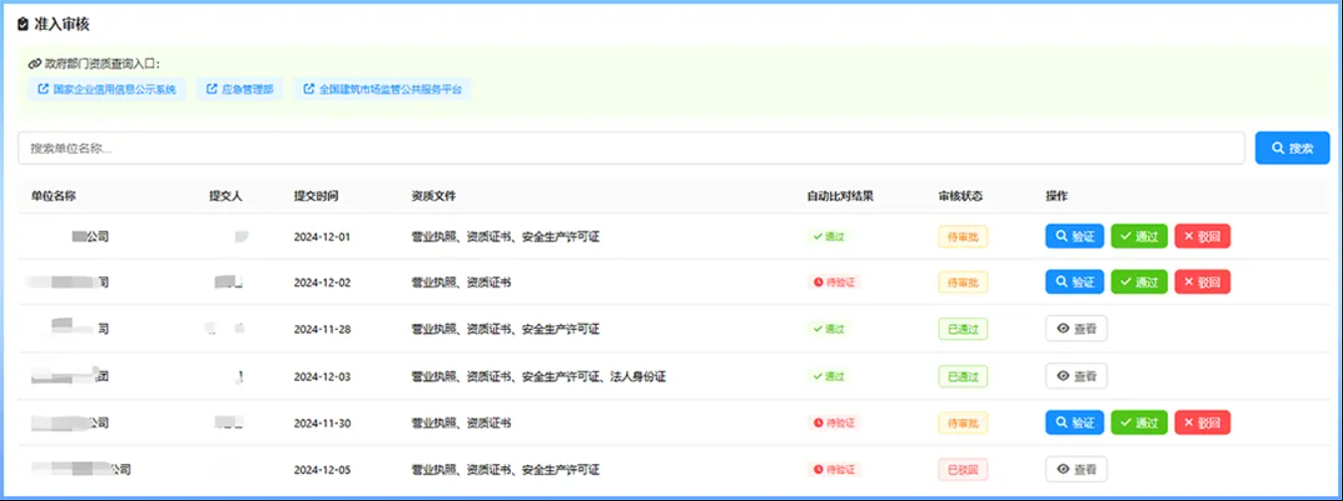Click the blue 搜索 button
This screenshot has width=1343, height=501.
[x=1291, y=148]
